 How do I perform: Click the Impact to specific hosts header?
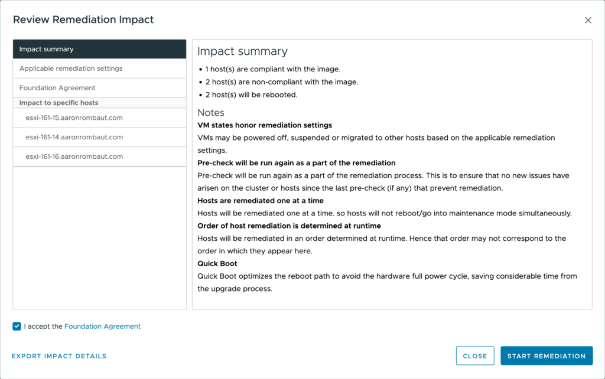point(58,103)
